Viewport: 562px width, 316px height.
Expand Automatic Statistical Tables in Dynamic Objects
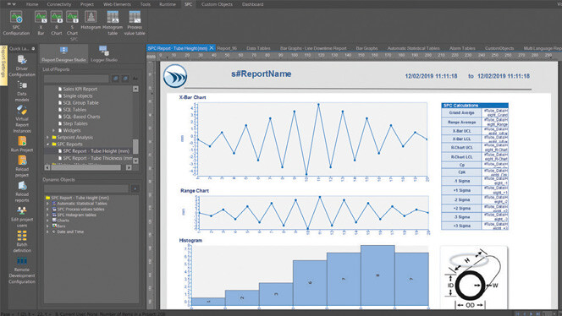pyautogui.click(x=47, y=204)
